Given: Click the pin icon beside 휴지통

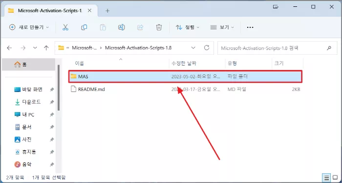Looking at the screenshot, I should (52, 152).
